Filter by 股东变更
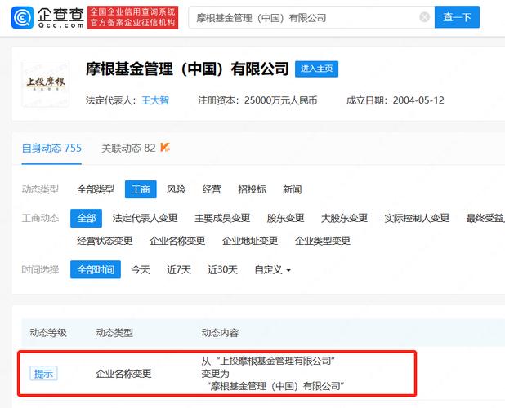Viewport: 505px width, 408px height. pos(286,219)
